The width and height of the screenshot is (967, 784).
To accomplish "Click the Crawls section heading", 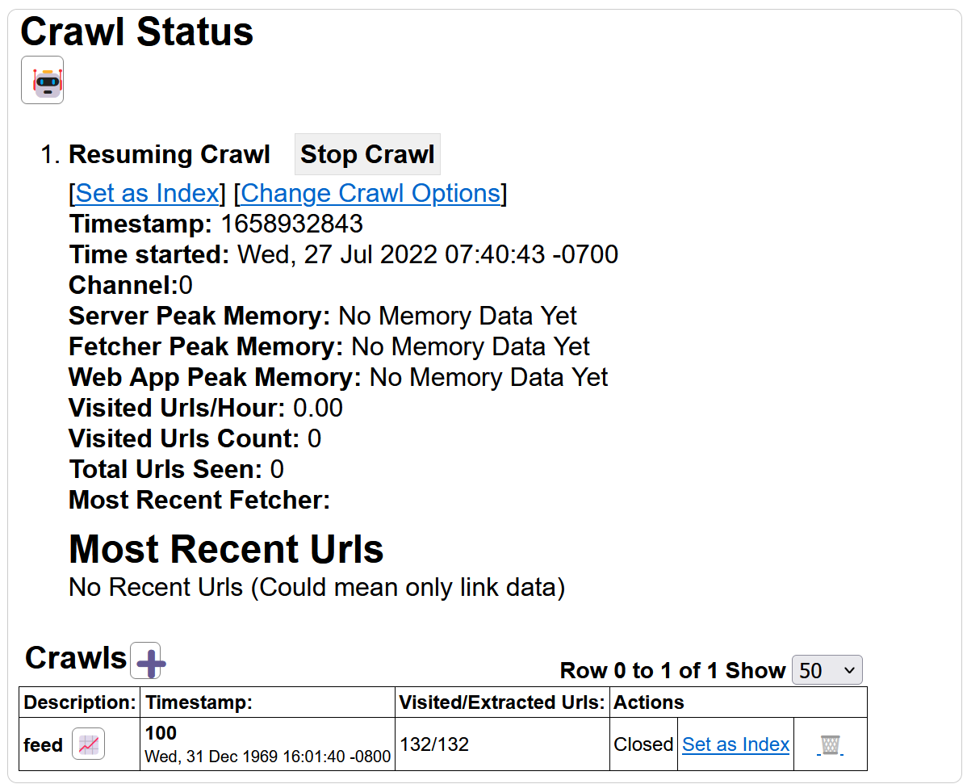I will (x=76, y=658).
